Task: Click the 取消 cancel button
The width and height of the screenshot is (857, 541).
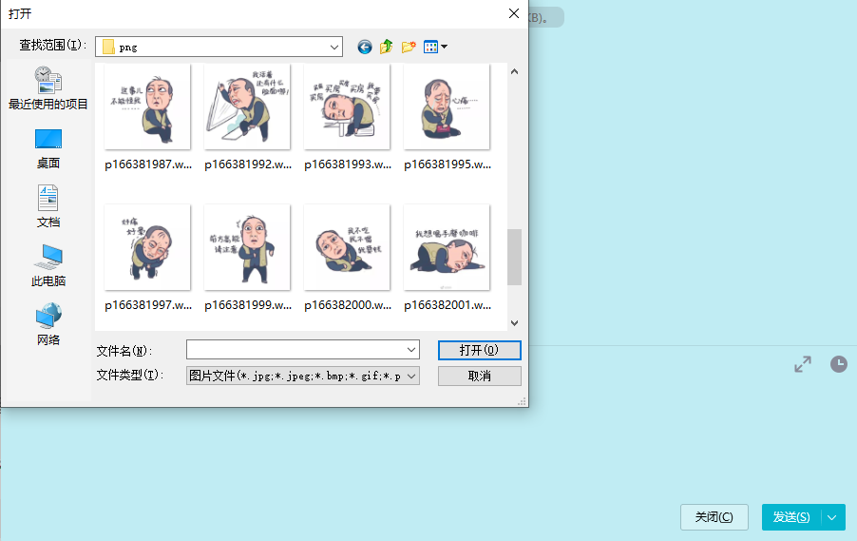Action: pyautogui.click(x=479, y=376)
